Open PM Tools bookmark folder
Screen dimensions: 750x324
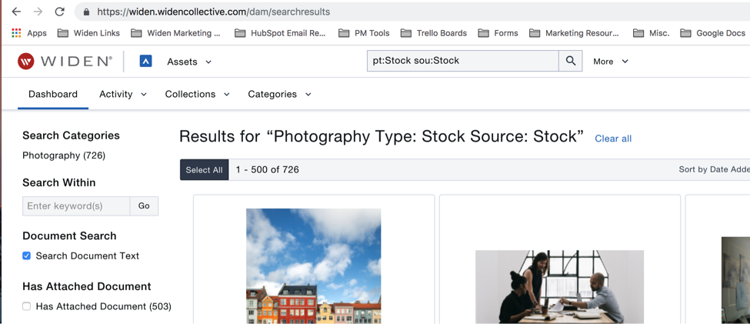(364, 33)
